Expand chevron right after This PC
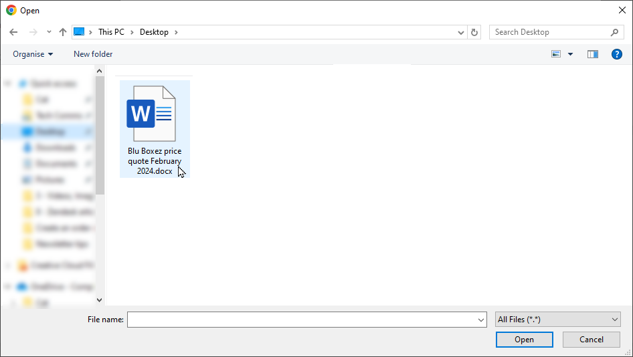Image resolution: width=633 pixels, height=357 pixels. 132,32
